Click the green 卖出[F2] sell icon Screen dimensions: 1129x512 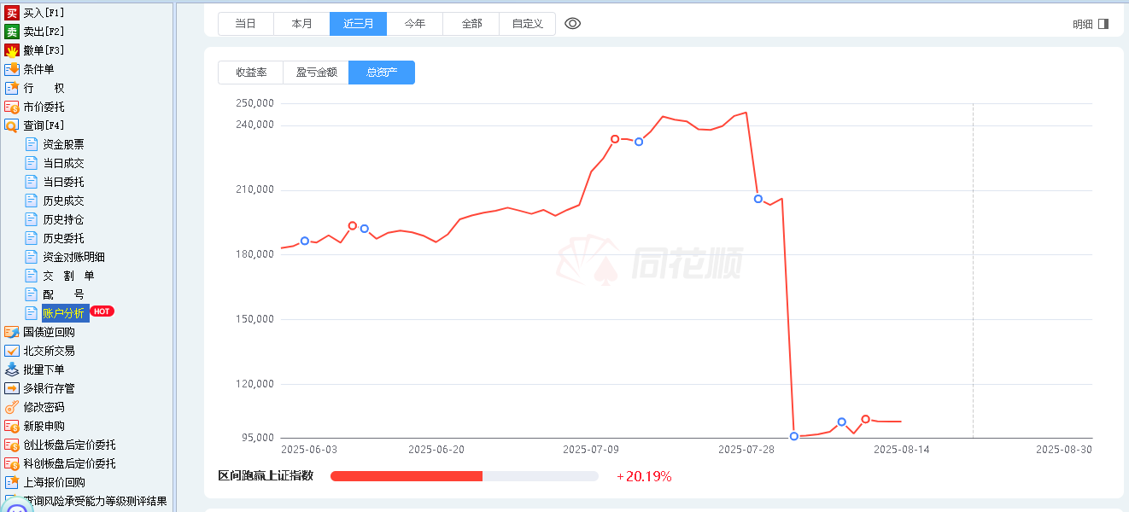(12, 32)
